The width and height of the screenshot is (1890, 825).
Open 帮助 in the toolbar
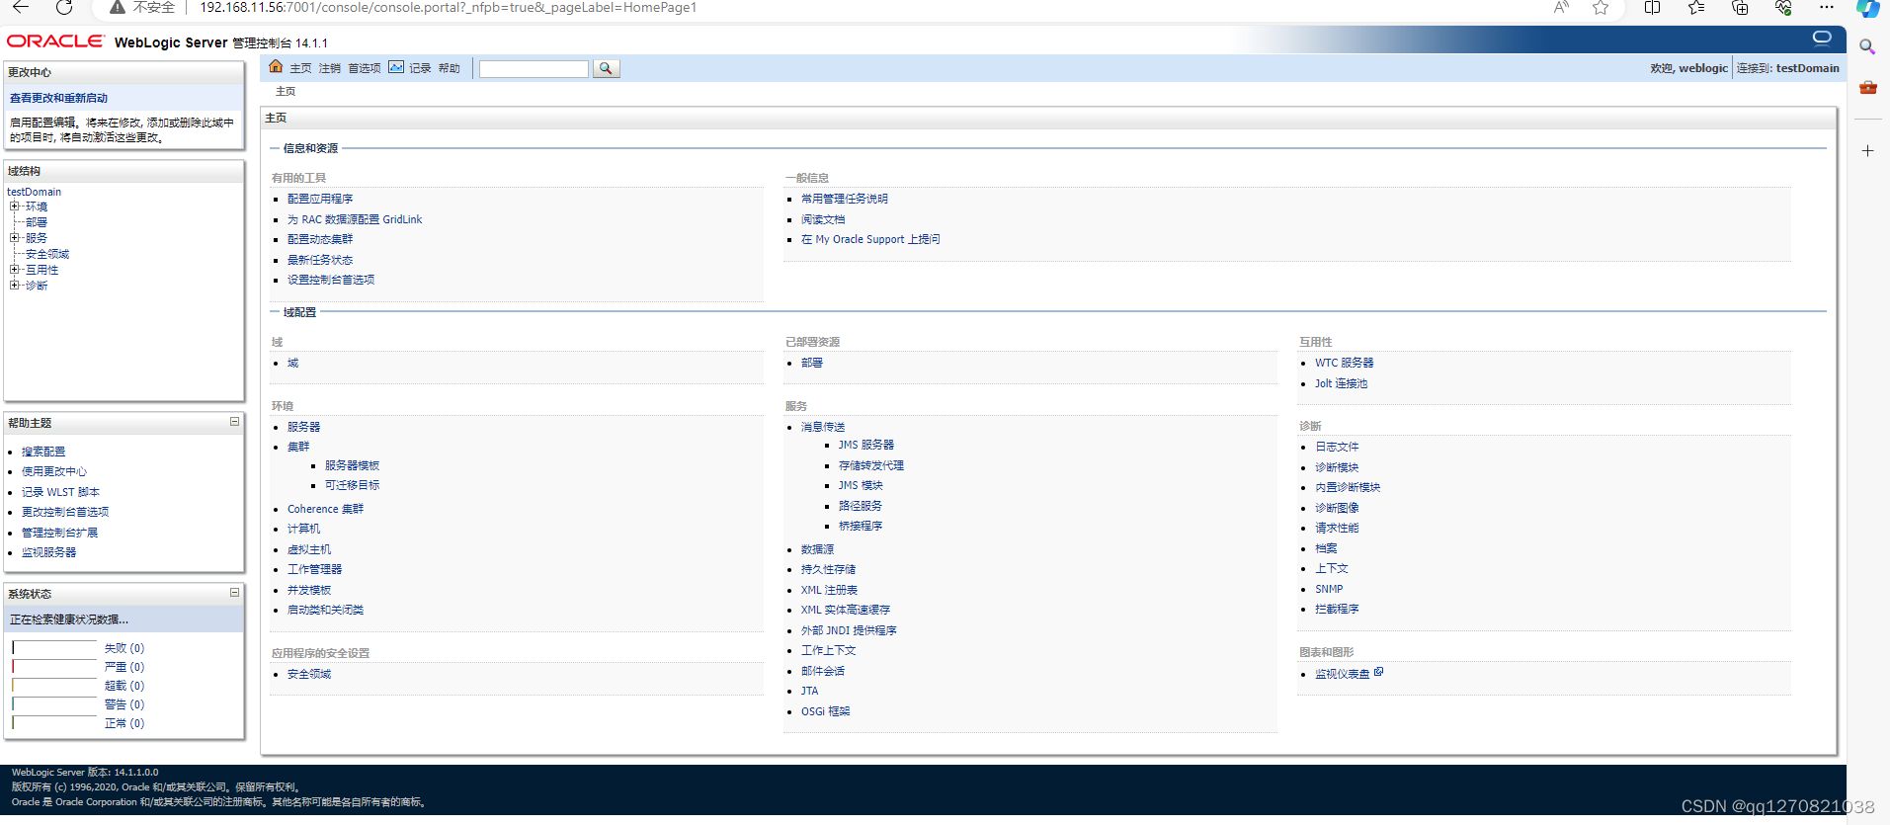coord(450,68)
